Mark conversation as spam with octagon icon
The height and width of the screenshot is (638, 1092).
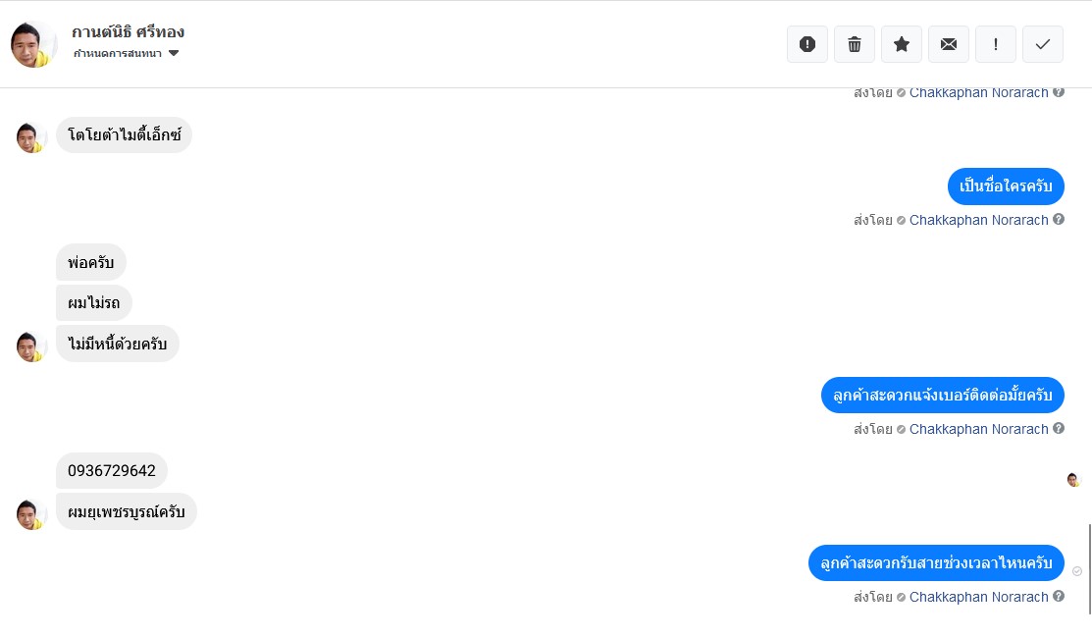[x=807, y=44]
